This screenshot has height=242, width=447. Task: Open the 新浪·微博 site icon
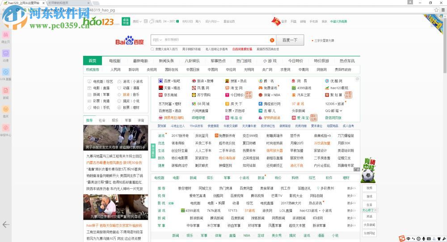(194, 81)
